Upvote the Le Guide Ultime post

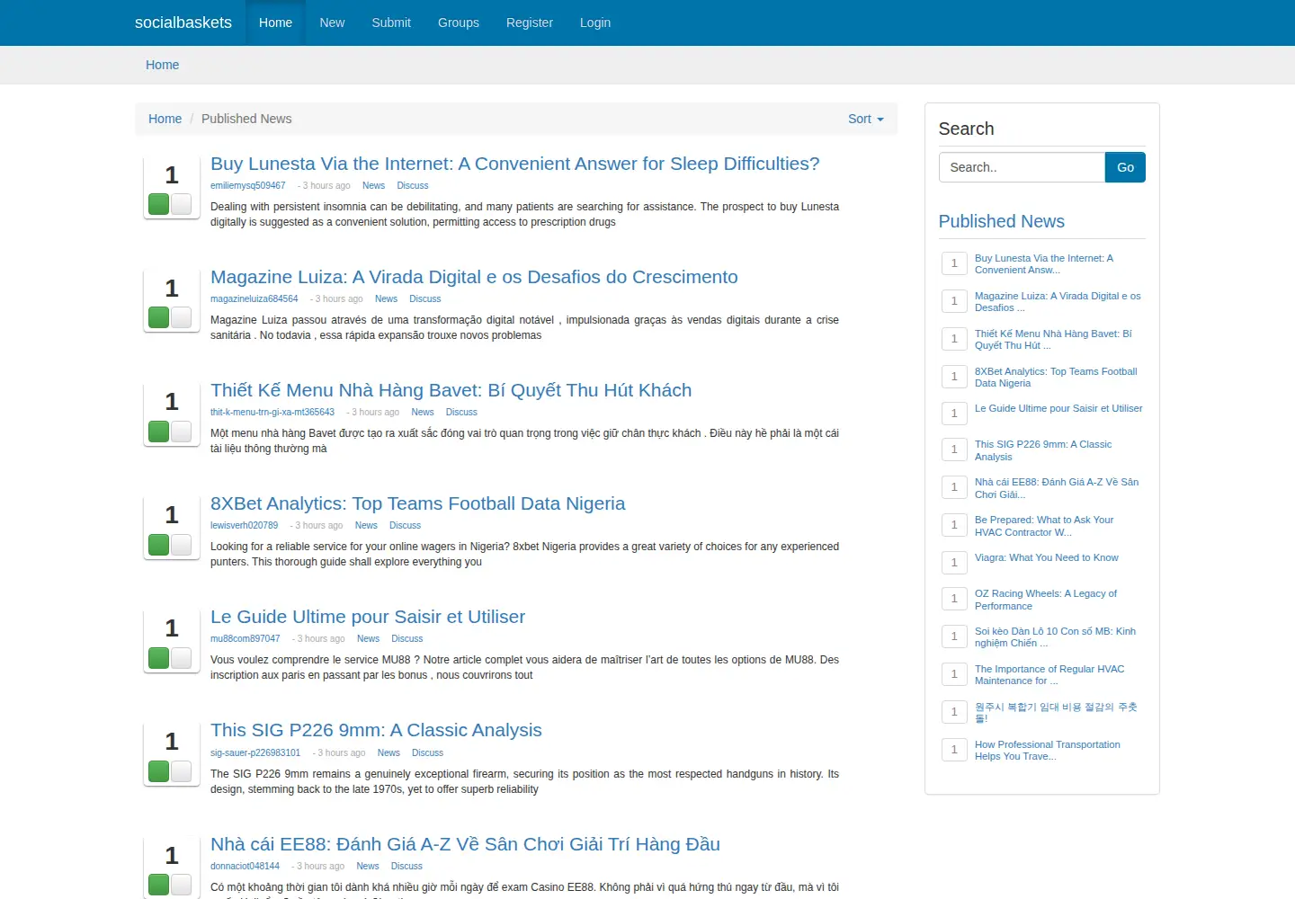[x=159, y=657]
